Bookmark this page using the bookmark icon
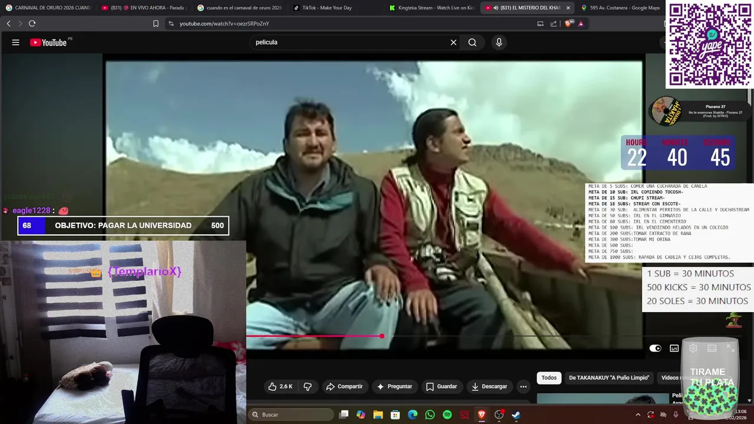754x424 pixels. coord(156,24)
